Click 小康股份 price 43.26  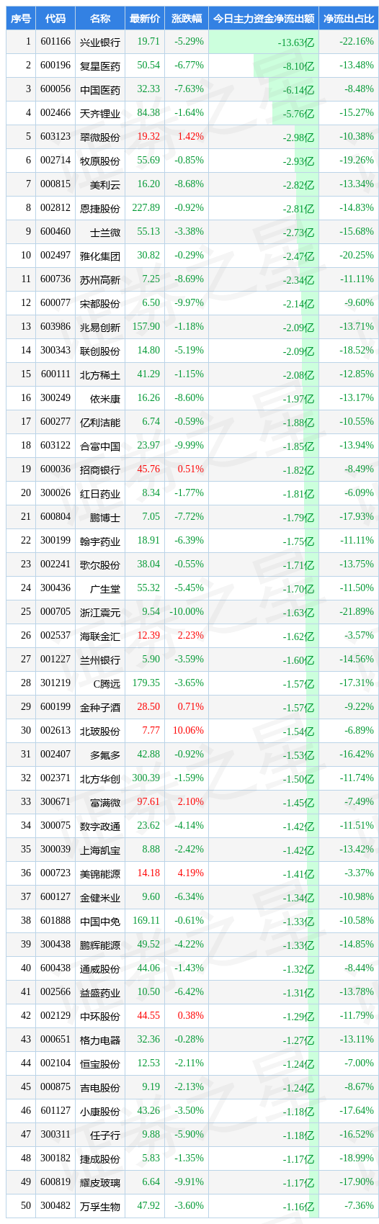[148, 1111]
